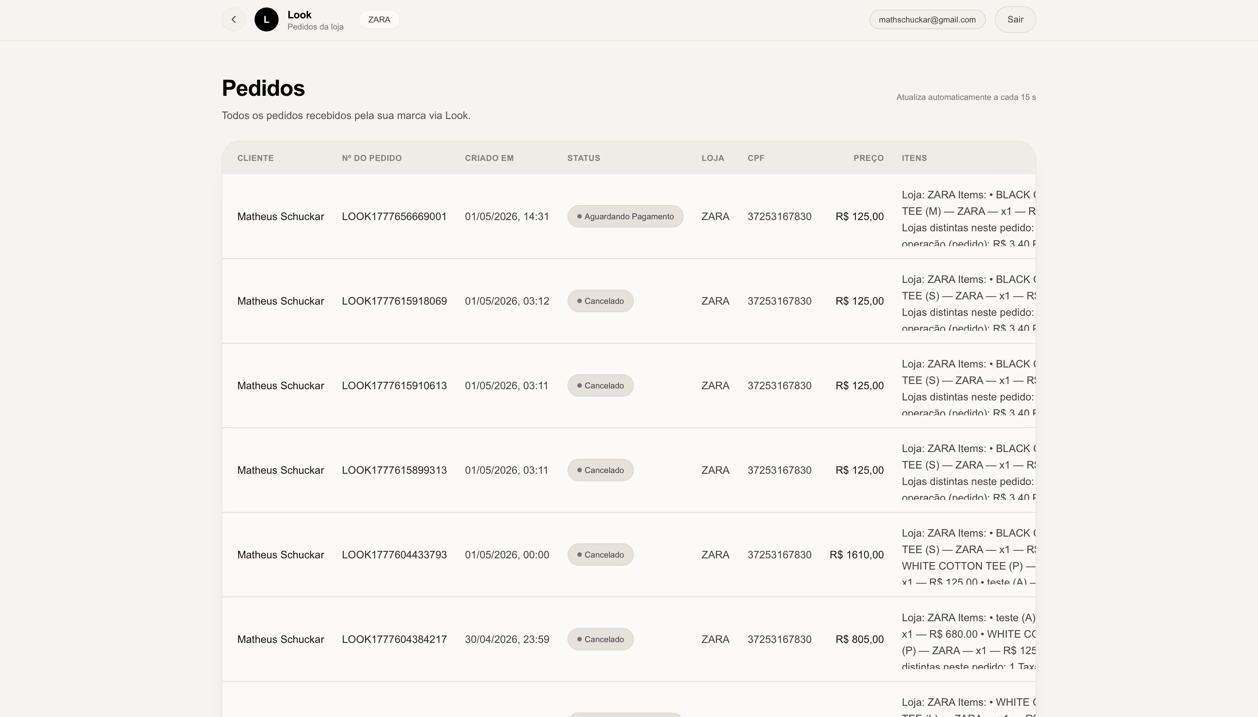Click CPF in order LOOK1777604384217 row

pyautogui.click(x=779, y=639)
